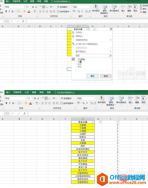
Task: Choose clear filter from column I
Action: click(87, 44)
